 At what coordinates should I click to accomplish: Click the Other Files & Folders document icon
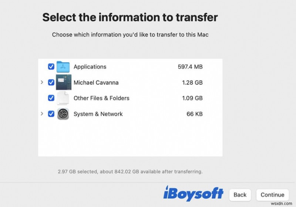(63, 98)
